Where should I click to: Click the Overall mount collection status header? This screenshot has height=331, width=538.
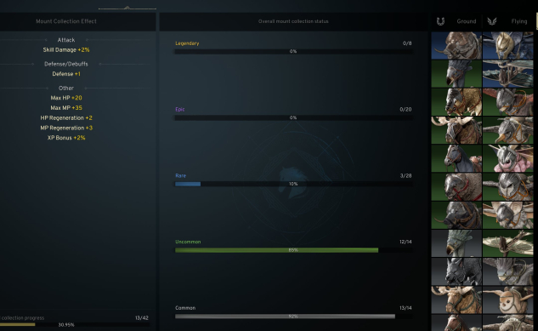(x=293, y=21)
